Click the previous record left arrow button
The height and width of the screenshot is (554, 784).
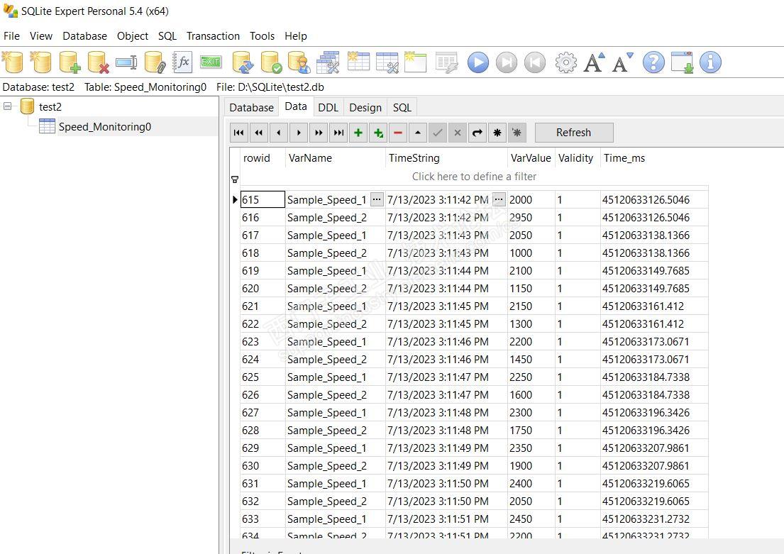(x=279, y=133)
